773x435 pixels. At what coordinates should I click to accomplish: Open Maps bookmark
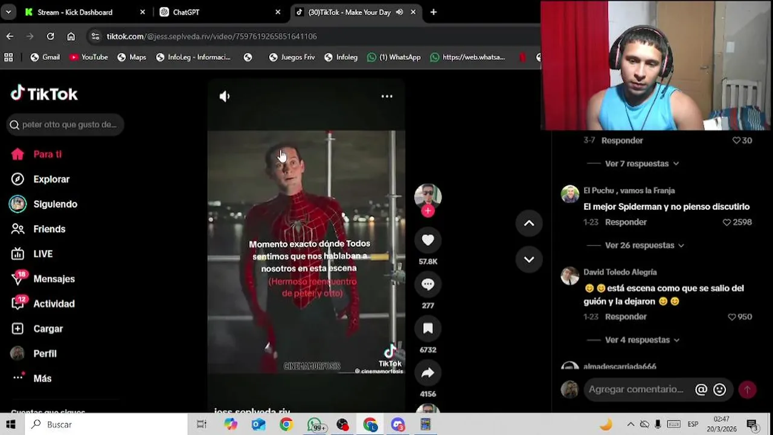pos(131,57)
